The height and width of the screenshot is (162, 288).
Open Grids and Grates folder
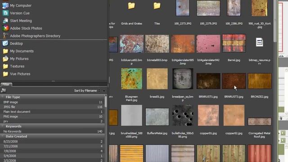131,6
